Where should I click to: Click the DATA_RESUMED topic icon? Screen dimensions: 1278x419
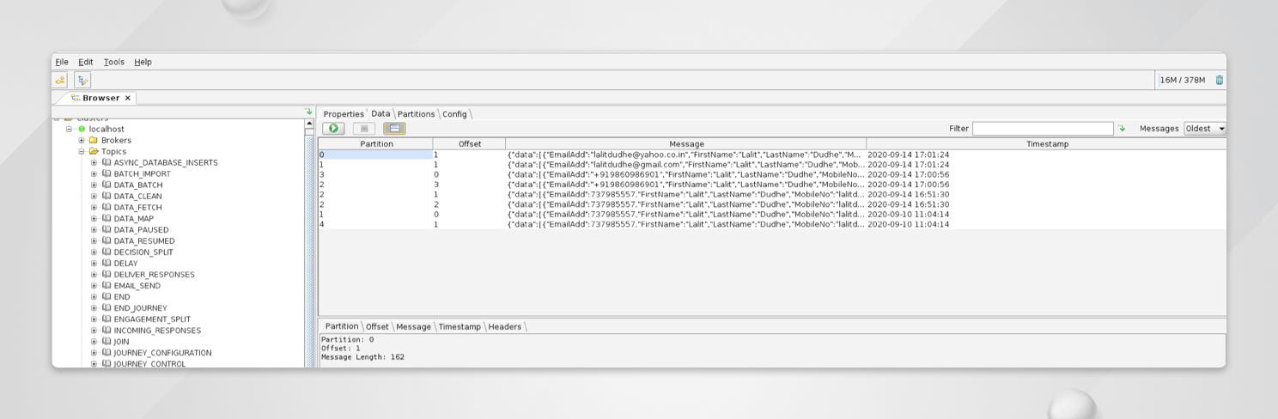coord(106,240)
